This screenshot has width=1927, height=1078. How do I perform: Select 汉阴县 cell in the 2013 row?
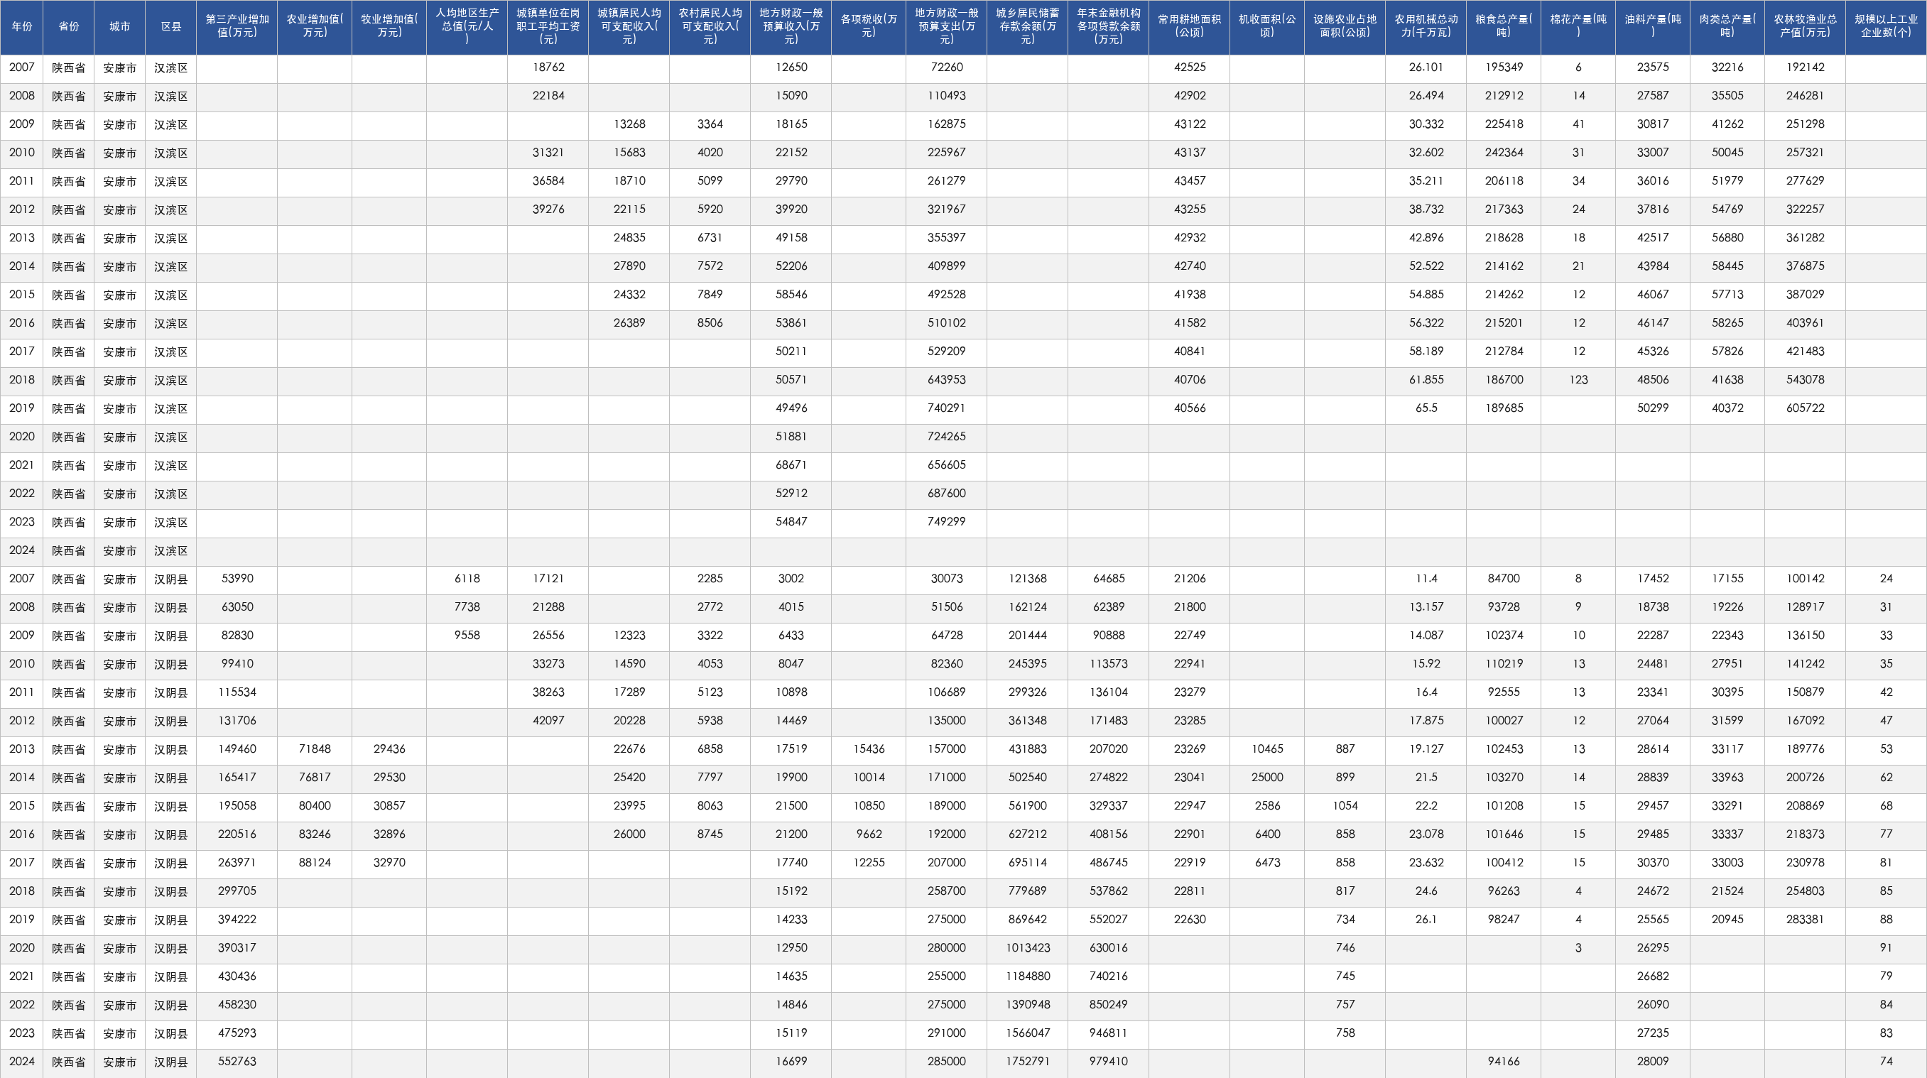pos(171,750)
